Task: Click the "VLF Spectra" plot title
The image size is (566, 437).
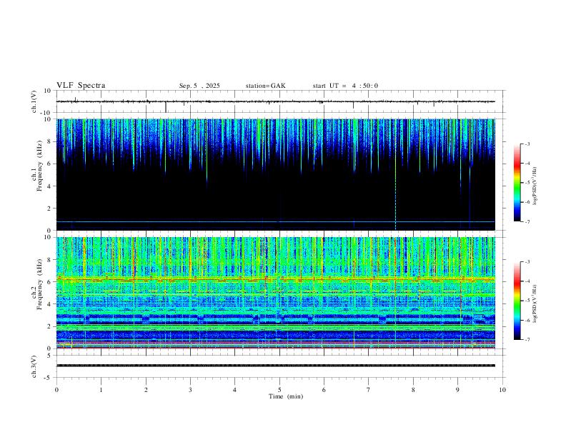Action: pos(81,86)
